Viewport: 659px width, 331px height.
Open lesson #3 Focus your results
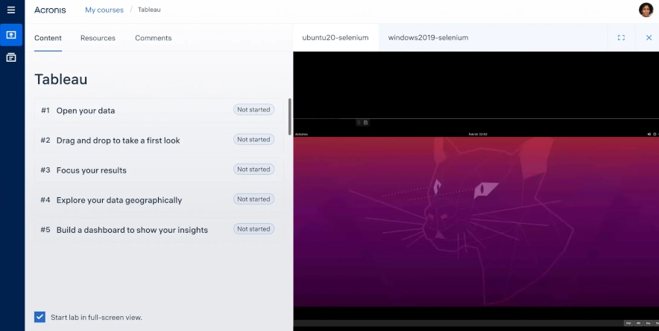92,170
